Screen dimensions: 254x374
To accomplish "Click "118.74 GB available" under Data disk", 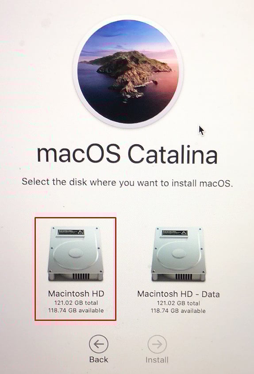I will 178,311.
